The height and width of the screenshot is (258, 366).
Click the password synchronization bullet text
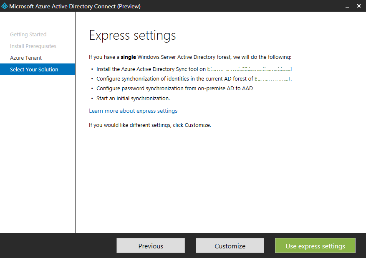174,89
